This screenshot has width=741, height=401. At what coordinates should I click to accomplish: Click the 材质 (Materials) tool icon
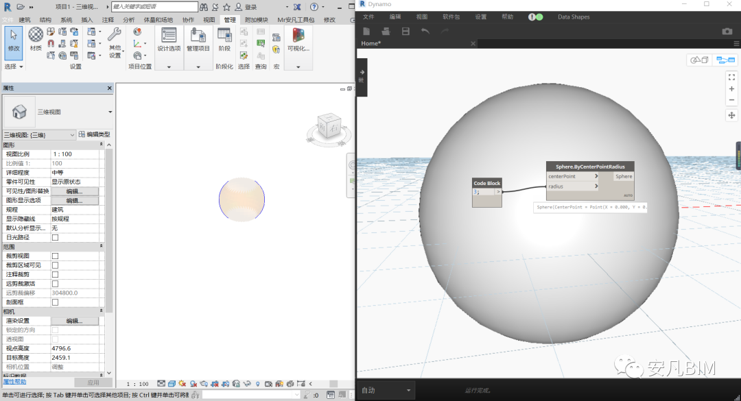pyautogui.click(x=36, y=39)
